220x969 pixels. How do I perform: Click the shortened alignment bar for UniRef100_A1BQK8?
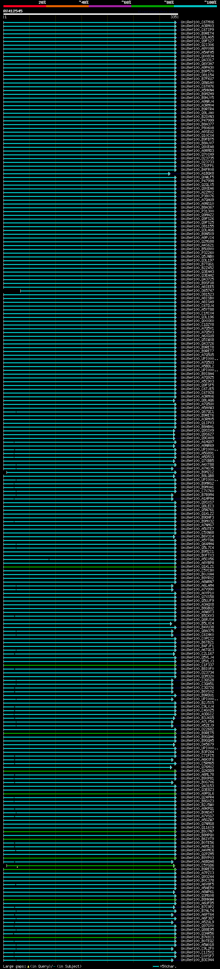(x=87, y=174)
